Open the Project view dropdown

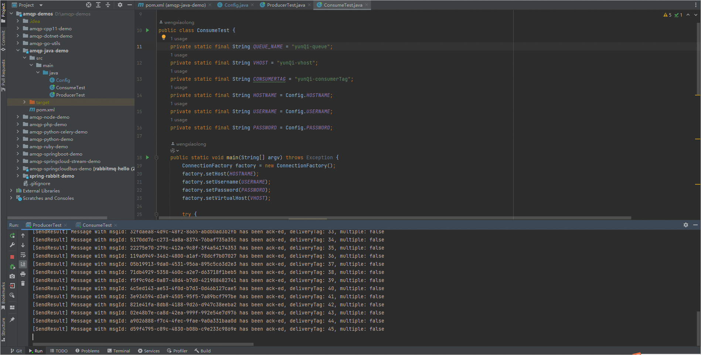(x=41, y=5)
